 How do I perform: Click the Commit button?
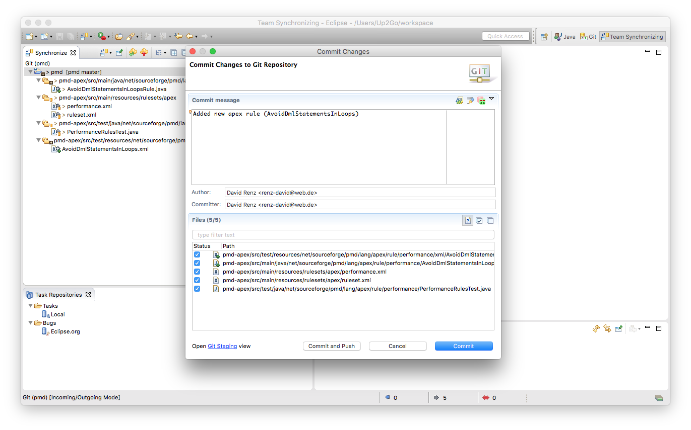point(464,346)
